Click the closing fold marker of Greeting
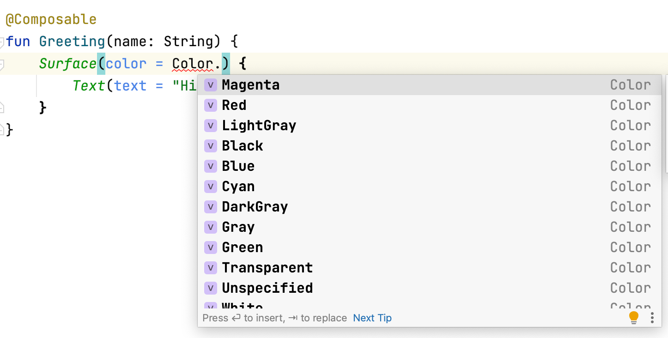Image resolution: width=668 pixels, height=338 pixels. (x=2, y=130)
